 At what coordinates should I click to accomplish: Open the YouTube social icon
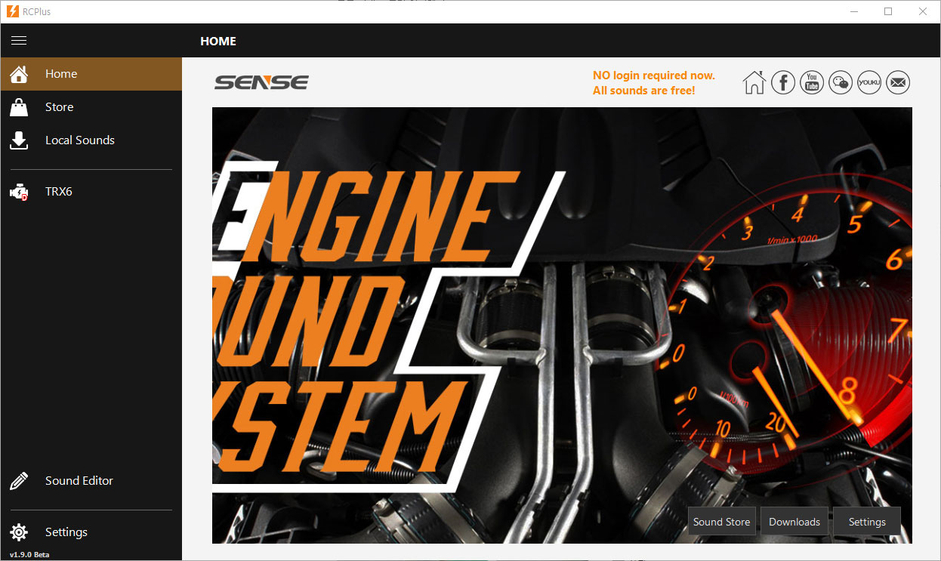tap(812, 82)
